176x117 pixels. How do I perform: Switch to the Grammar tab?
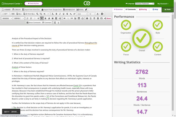point(118,10)
